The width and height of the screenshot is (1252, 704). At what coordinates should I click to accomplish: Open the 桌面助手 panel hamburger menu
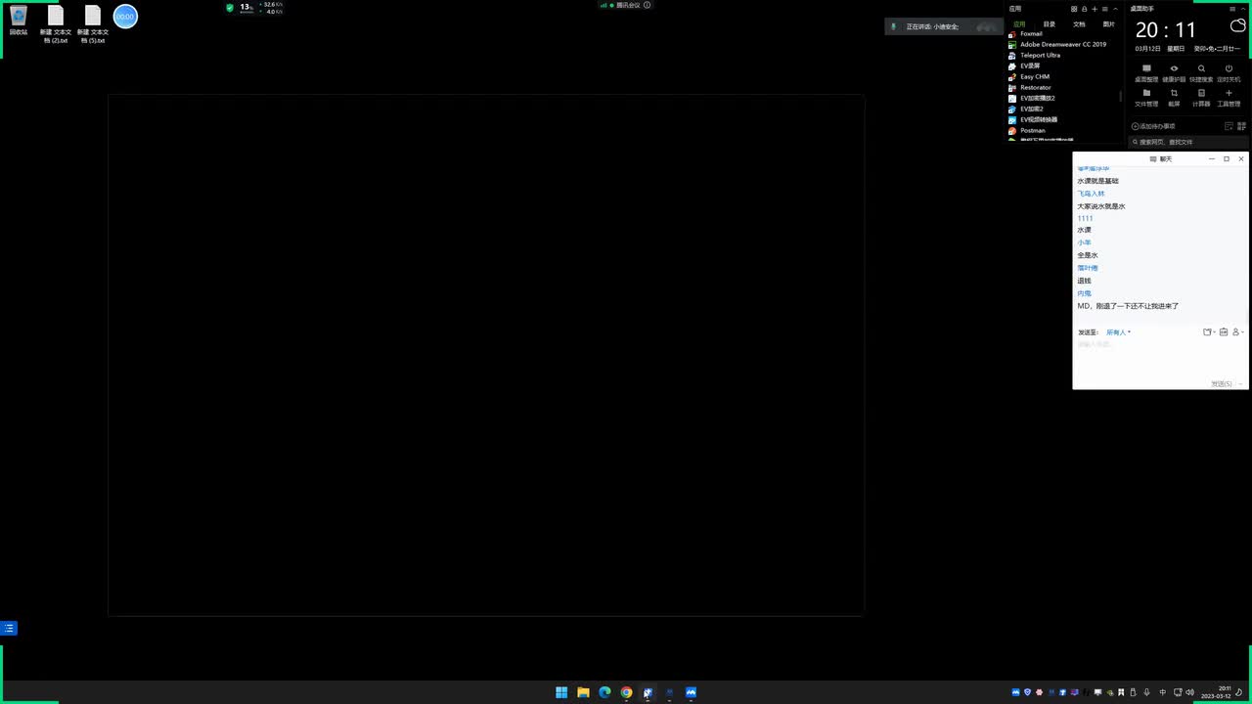[x=1232, y=9]
